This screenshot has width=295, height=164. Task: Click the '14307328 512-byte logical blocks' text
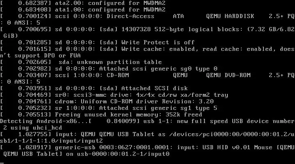coord(167,29)
